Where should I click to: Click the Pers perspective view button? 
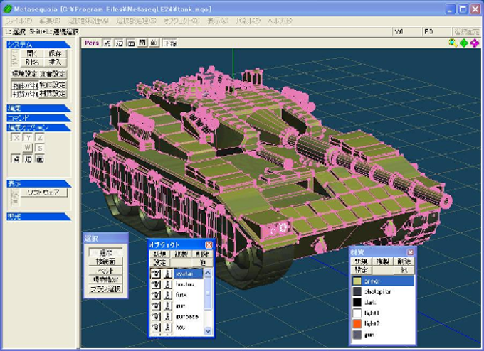[x=91, y=43]
